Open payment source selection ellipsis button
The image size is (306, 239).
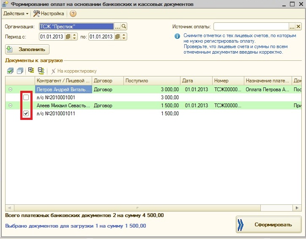point(292,27)
